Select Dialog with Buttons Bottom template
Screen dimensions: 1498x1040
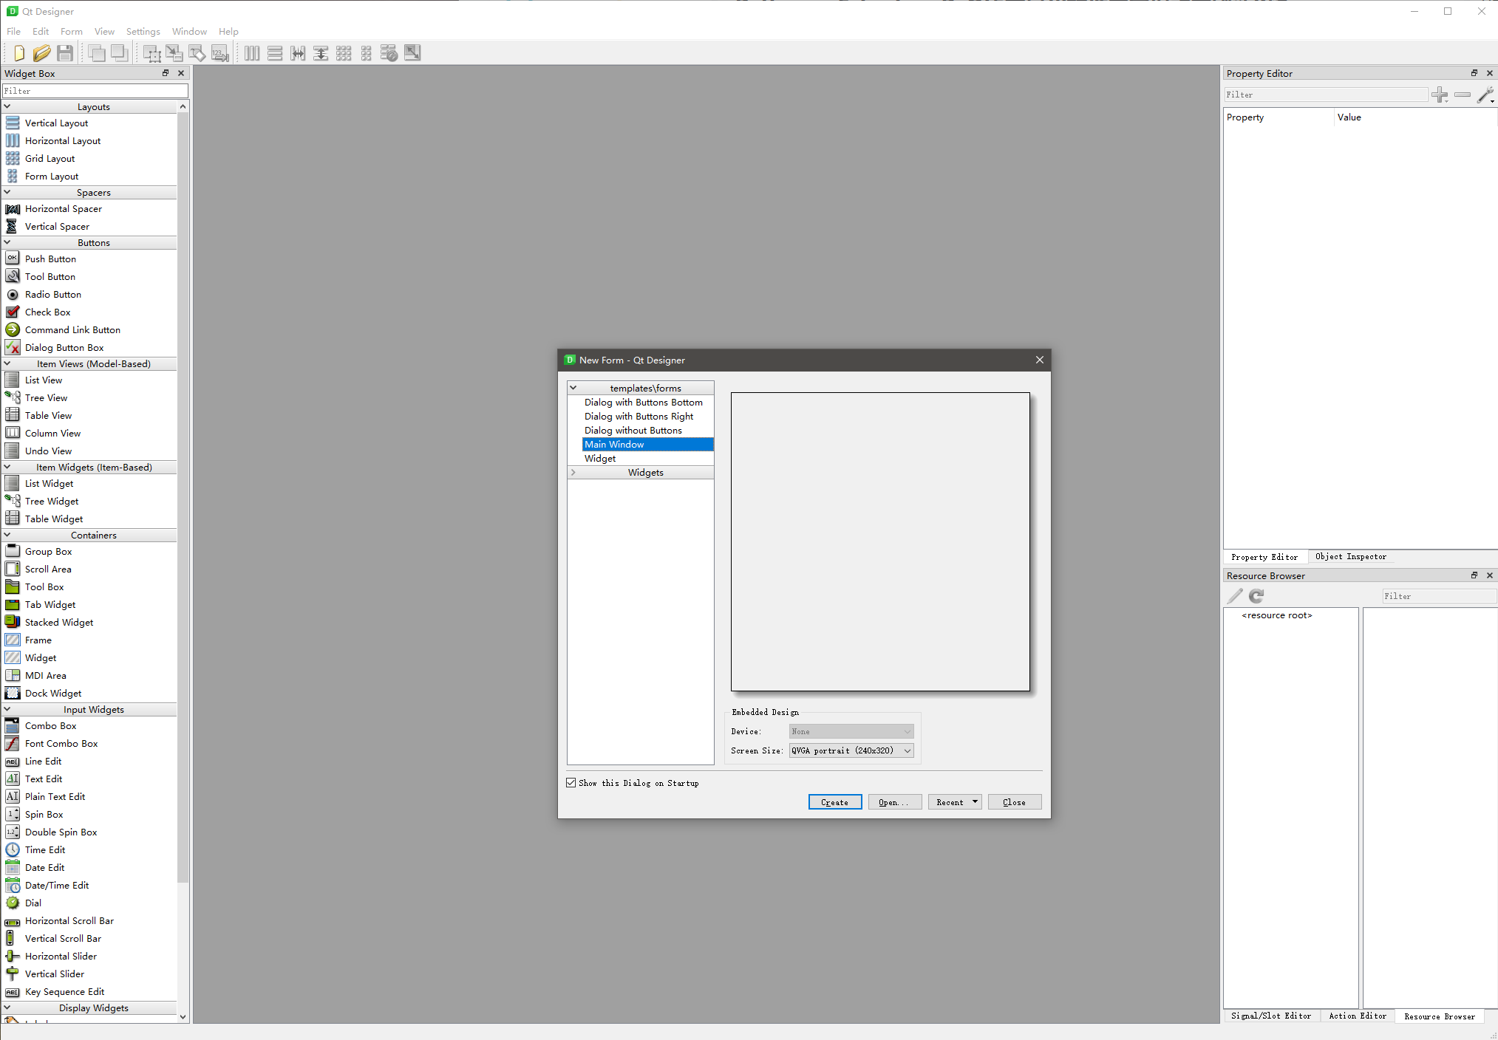pyautogui.click(x=644, y=403)
